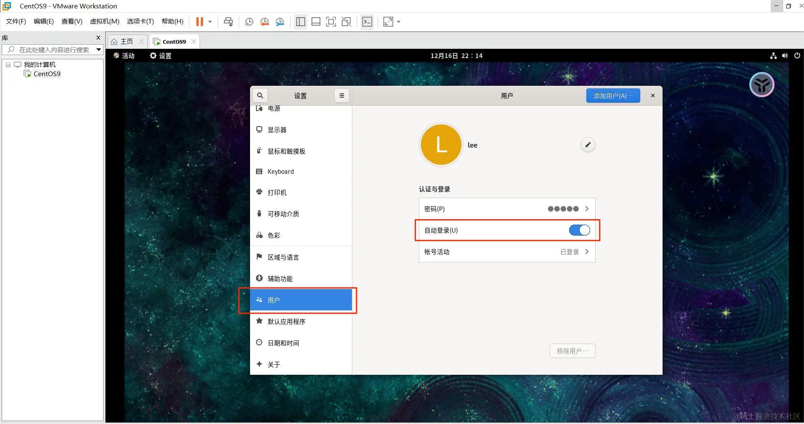The width and height of the screenshot is (804, 424).
Task: Revert the virtual machine to its snapshot
Action: click(x=264, y=21)
